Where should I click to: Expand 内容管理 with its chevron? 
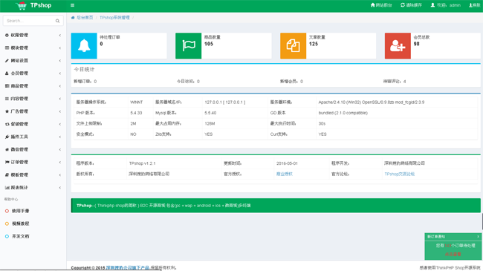click(x=59, y=99)
